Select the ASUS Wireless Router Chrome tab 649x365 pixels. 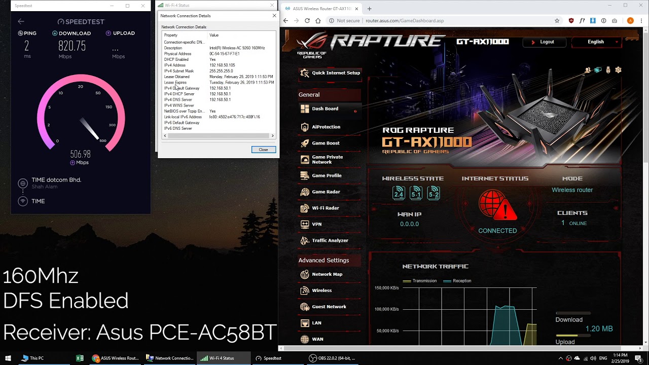tap(321, 9)
